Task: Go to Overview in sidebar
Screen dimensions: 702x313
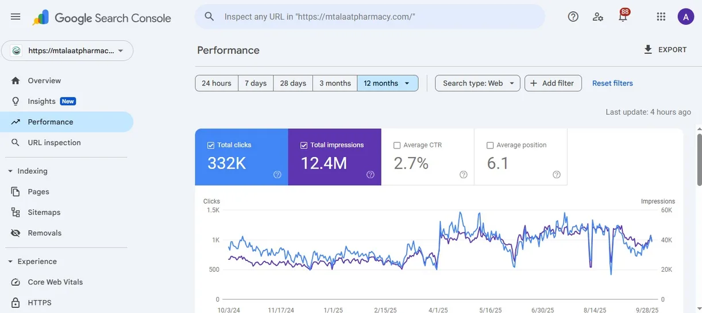Action: point(67,81)
